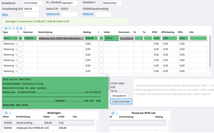Screen dimensions: 214x133
Task: Click the 'Binnenlandse overschrijving' CODA line
Action: (23, 84)
